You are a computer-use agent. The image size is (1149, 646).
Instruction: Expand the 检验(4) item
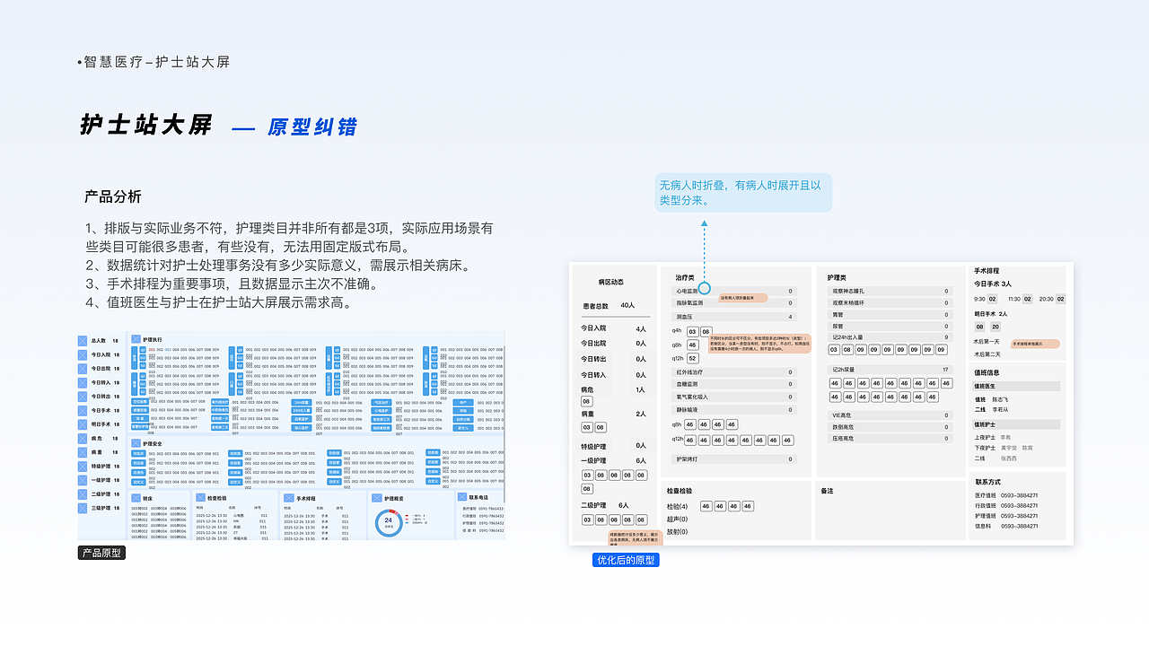click(676, 506)
